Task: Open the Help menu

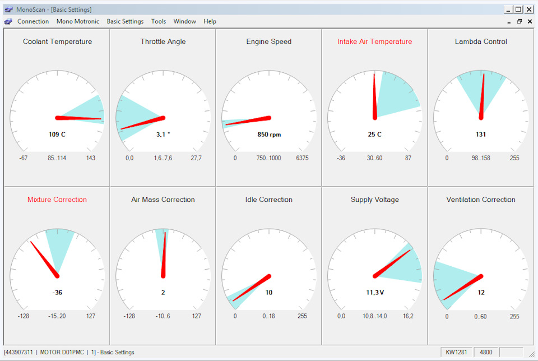Action: (x=210, y=21)
